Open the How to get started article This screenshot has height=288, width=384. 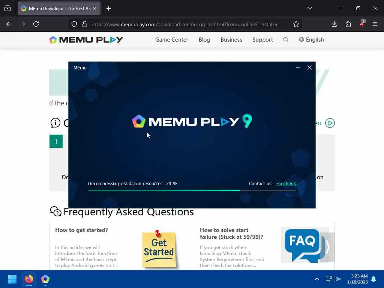(81, 230)
